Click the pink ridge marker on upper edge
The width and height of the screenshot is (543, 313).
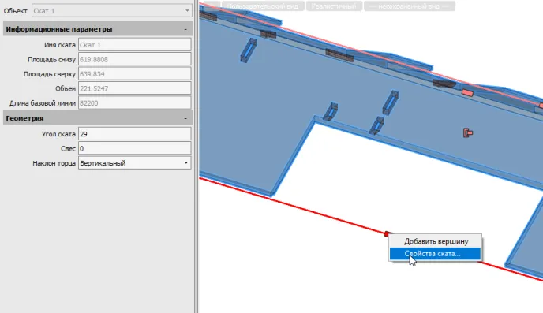(467, 92)
